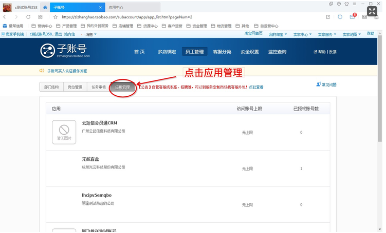The image size is (386, 233).
Task: Go to 首页 in the blue navigation
Action: point(139,52)
